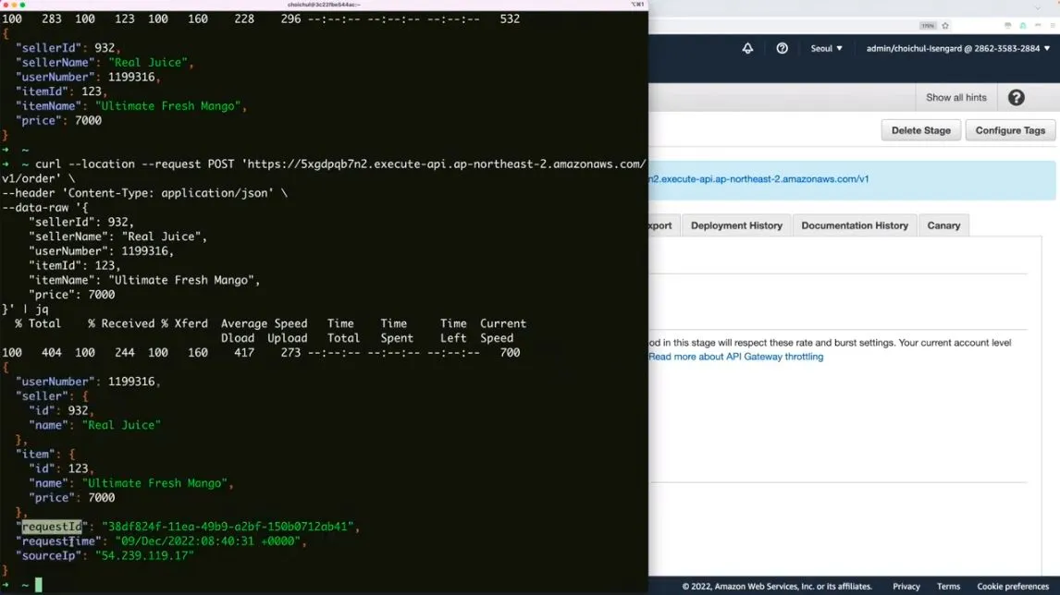Click the black help question mark beside hints
Viewport: 1060px width, 595px height.
click(1016, 97)
